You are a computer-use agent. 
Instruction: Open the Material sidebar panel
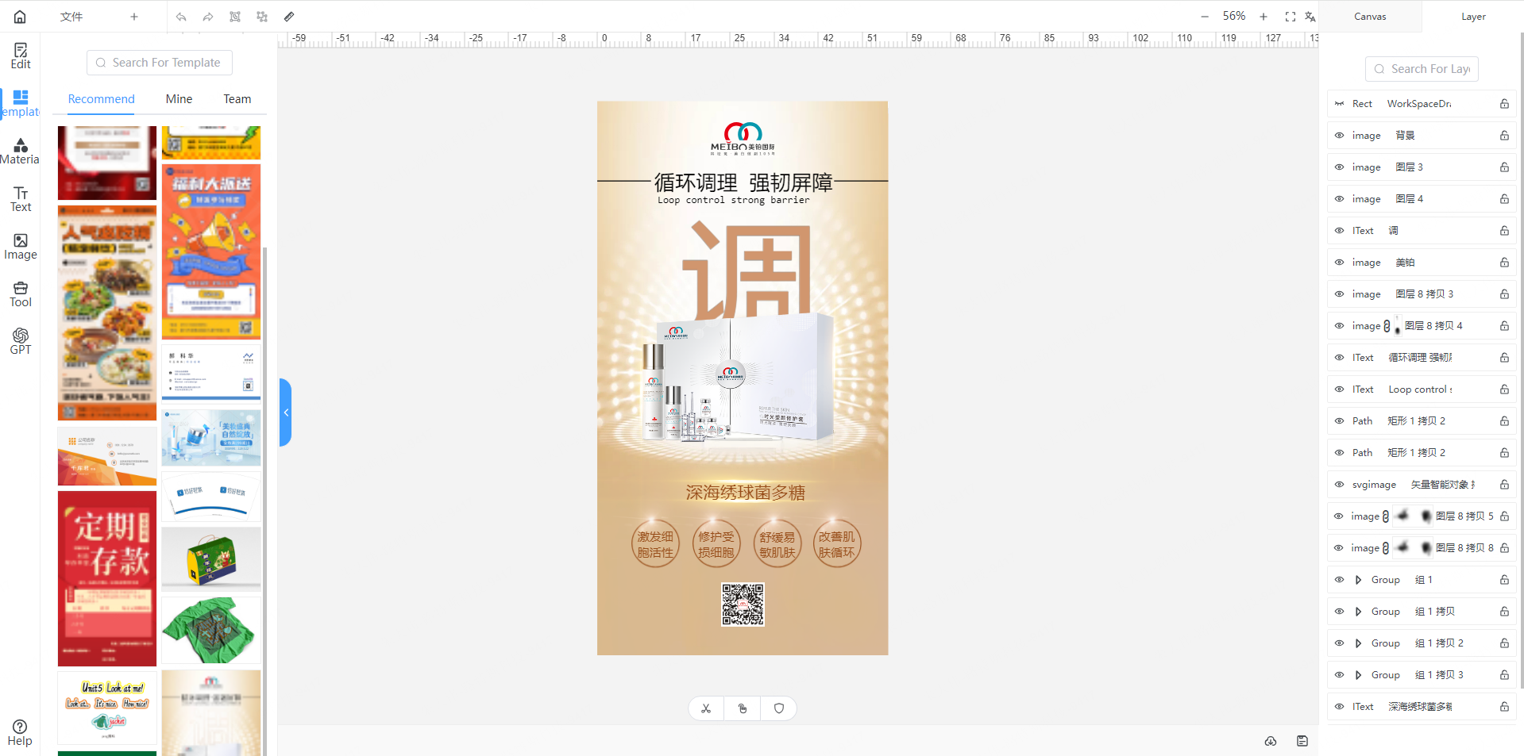[x=21, y=152]
